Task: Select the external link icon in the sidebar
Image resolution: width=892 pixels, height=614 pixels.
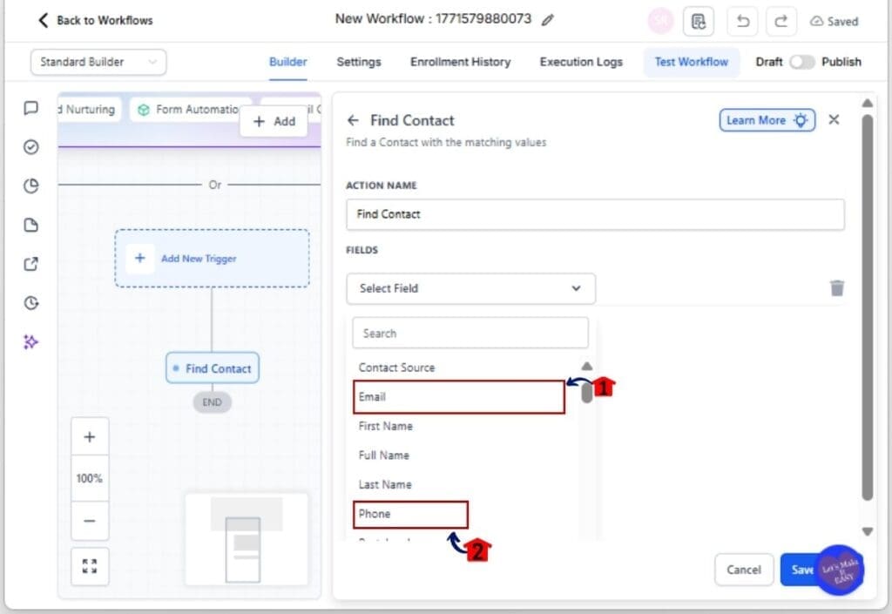Action: click(30, 263)
